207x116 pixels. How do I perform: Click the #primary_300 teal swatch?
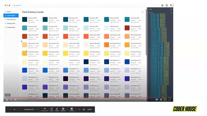pyautogui.click(x=25, y=28)
